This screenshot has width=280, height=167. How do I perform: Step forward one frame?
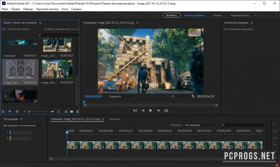pyautogui.click(x=159, y=110)
